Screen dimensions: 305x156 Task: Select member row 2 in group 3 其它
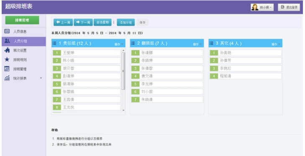pyautogui.click(x=246, y=60)
